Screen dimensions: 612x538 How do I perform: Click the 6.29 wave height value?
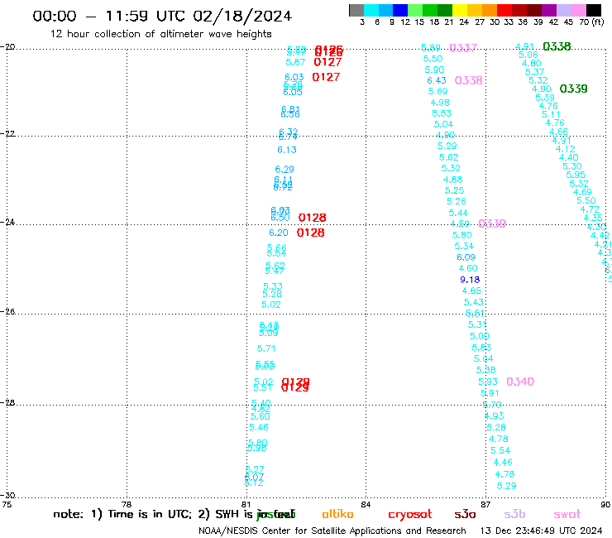(x=284, y=170)
